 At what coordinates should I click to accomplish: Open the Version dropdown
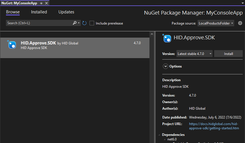click(195, 54)
